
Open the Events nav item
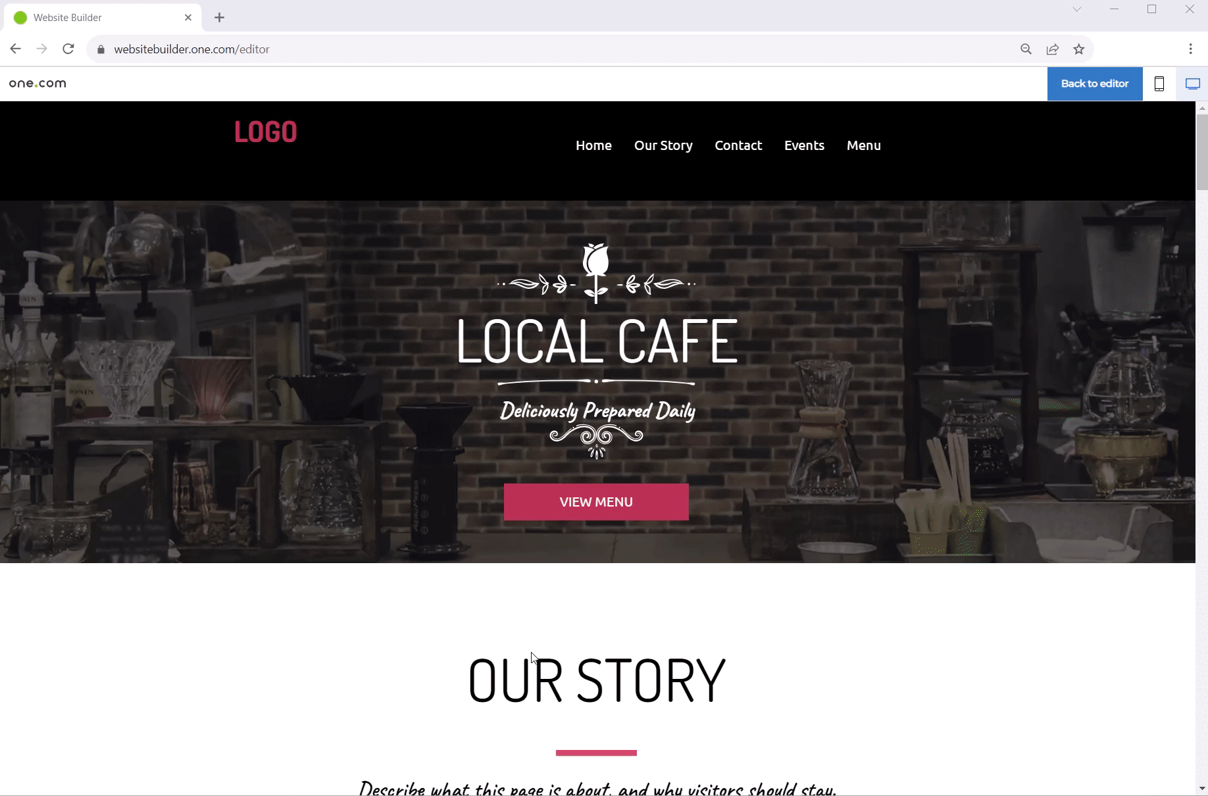[804, 145]
